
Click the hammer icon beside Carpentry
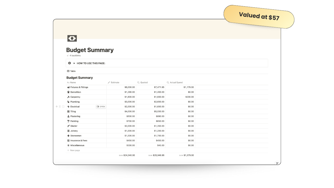click(x=68, y=97)
